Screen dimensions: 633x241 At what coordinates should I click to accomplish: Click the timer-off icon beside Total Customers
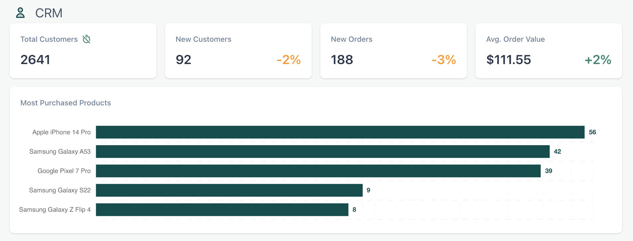pyautogui.click(x=87, y=39)
